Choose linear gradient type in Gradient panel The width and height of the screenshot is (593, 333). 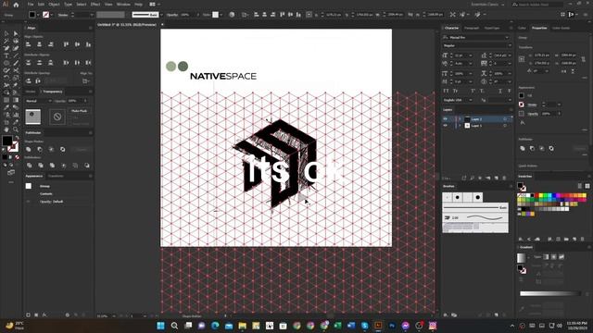pos(546,257)
